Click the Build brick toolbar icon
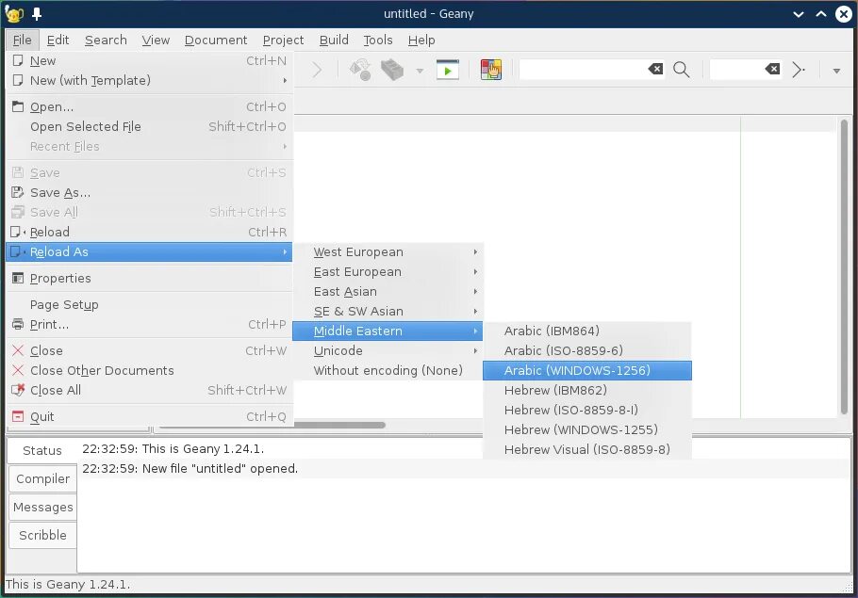 (x=392, y=70)
